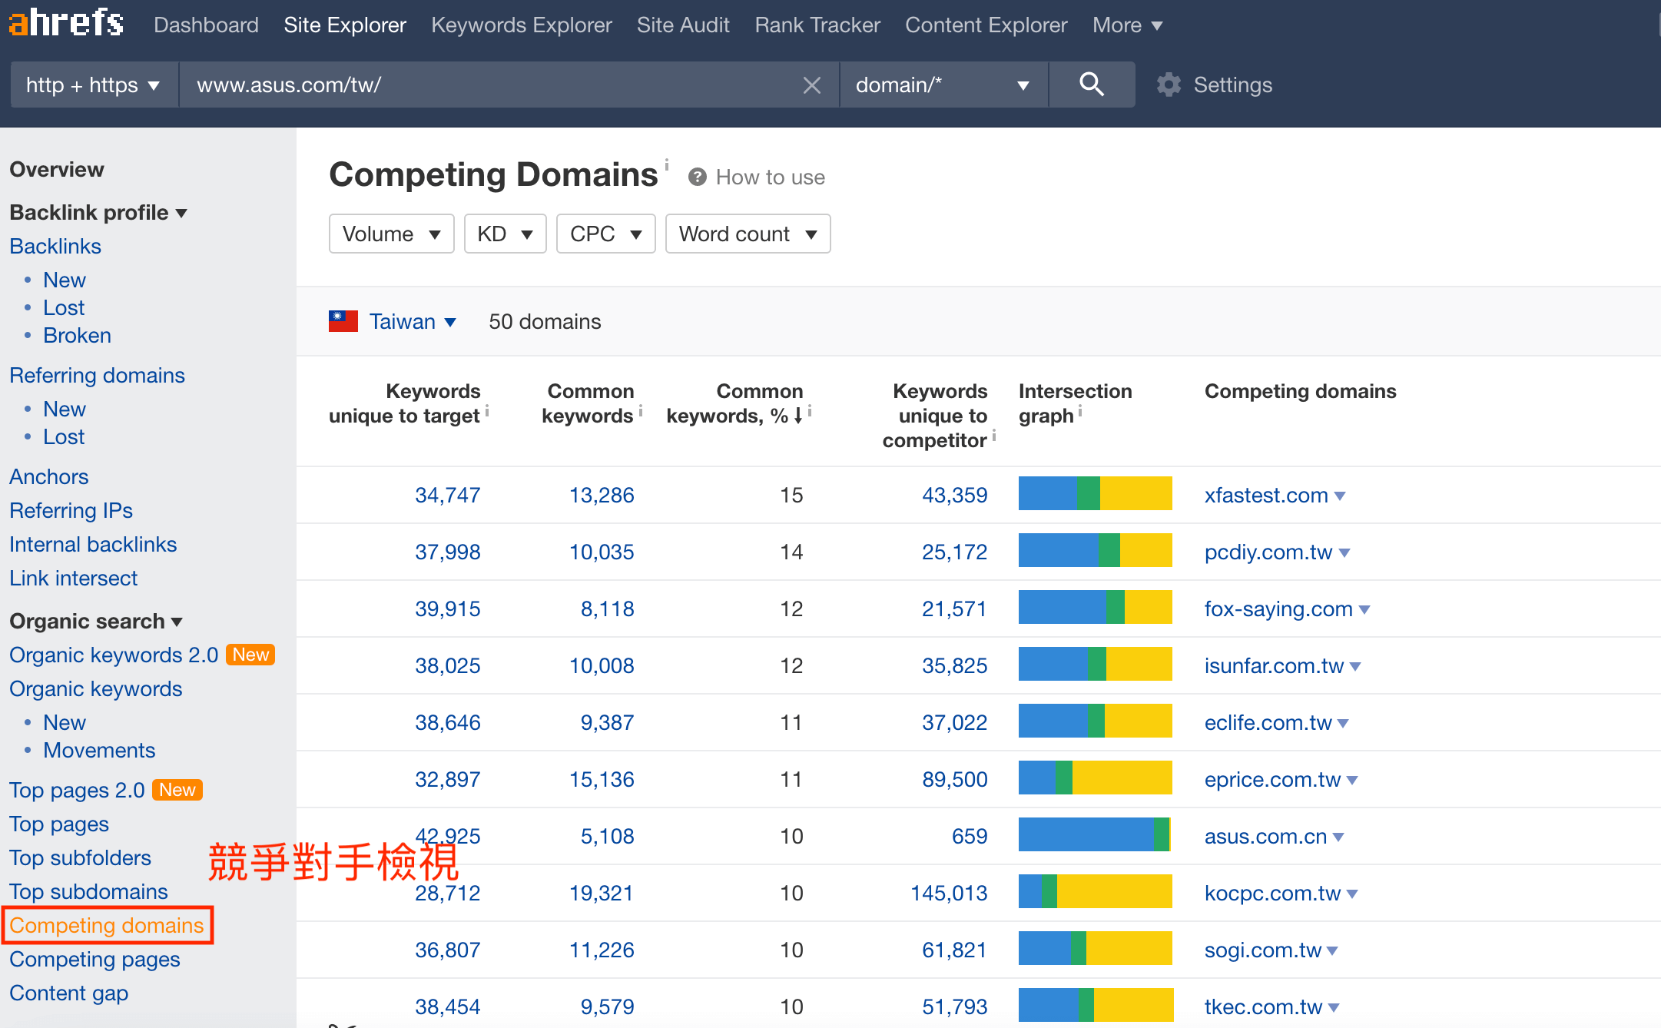Click info icon next to Common keywords header

click(x=641, y=411)
